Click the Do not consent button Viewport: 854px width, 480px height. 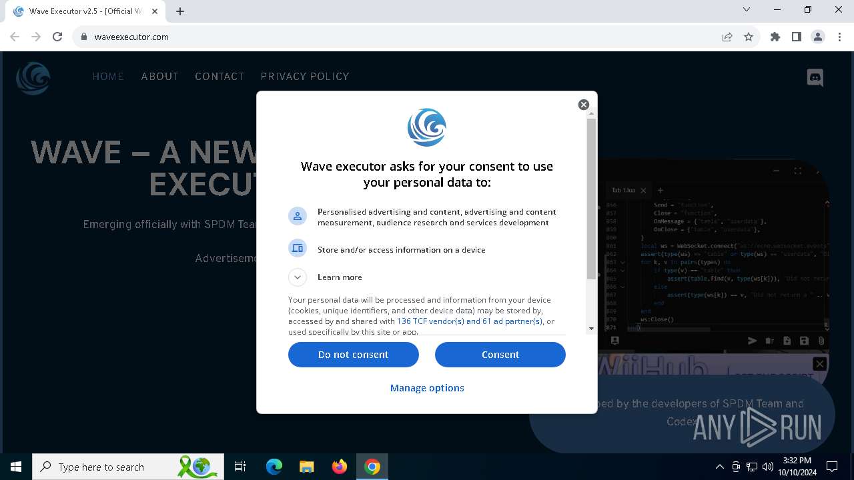point(354,355)
